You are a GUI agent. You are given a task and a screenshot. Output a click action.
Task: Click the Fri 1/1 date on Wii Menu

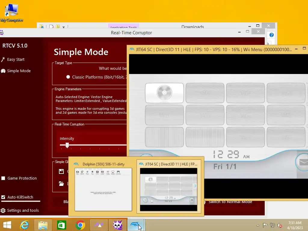coord(225,167)
